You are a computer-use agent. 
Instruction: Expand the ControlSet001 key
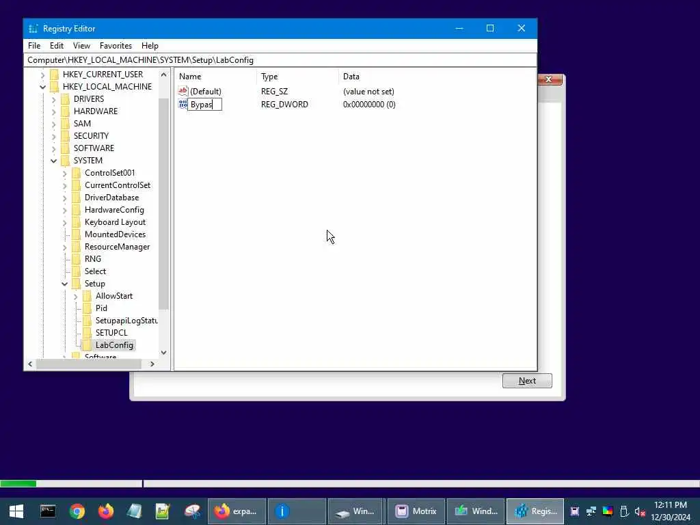[x=65, y=173]
